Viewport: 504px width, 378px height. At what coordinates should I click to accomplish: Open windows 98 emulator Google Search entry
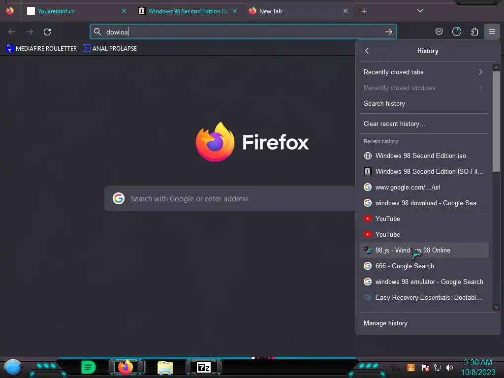424,282
